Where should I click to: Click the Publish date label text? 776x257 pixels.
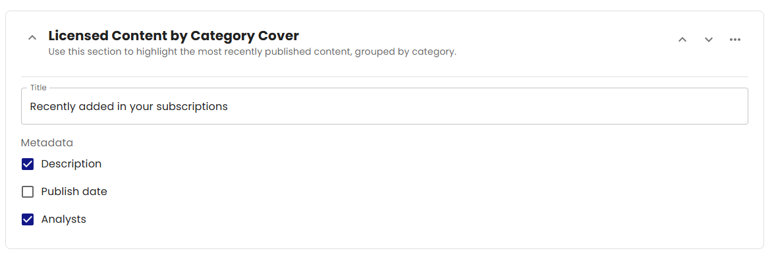click(74, 192)
